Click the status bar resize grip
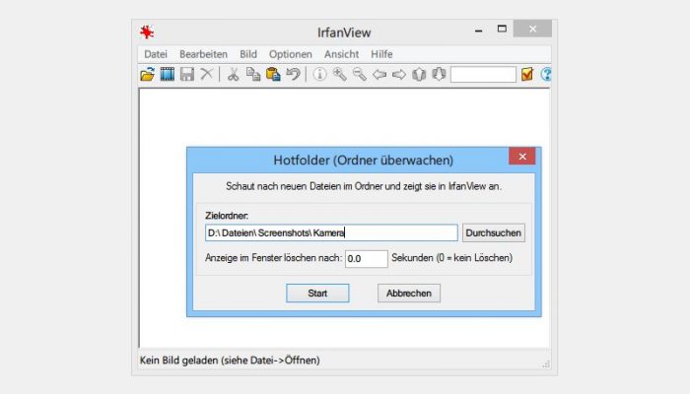Image resolution: width=690 pixels, height=394 pixels. [546, 363]
